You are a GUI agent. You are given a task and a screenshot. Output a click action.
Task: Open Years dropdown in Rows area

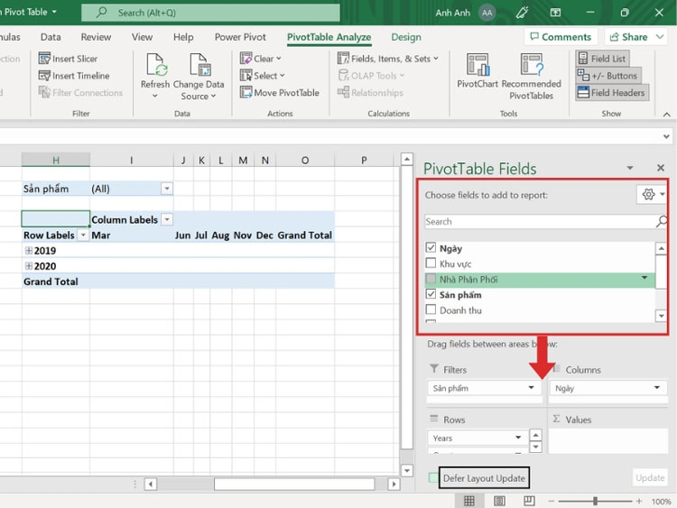coord(518,438)
